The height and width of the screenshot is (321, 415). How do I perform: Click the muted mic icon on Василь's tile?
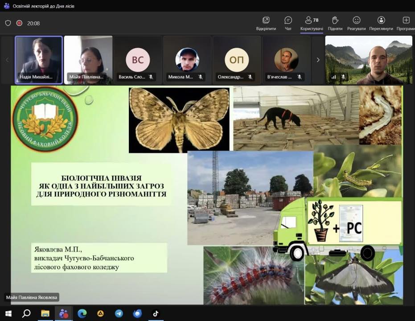tap(151, 77)
